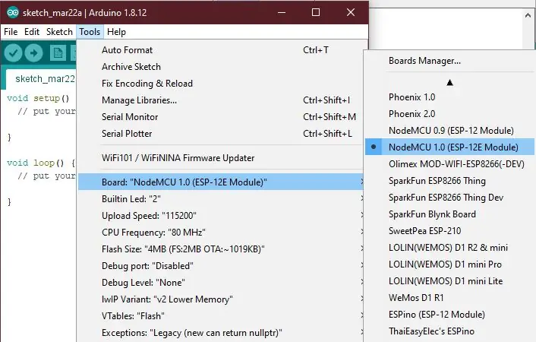
Task: Select SparkFun ESP8266 Thing board
Action: coord(449,181)
